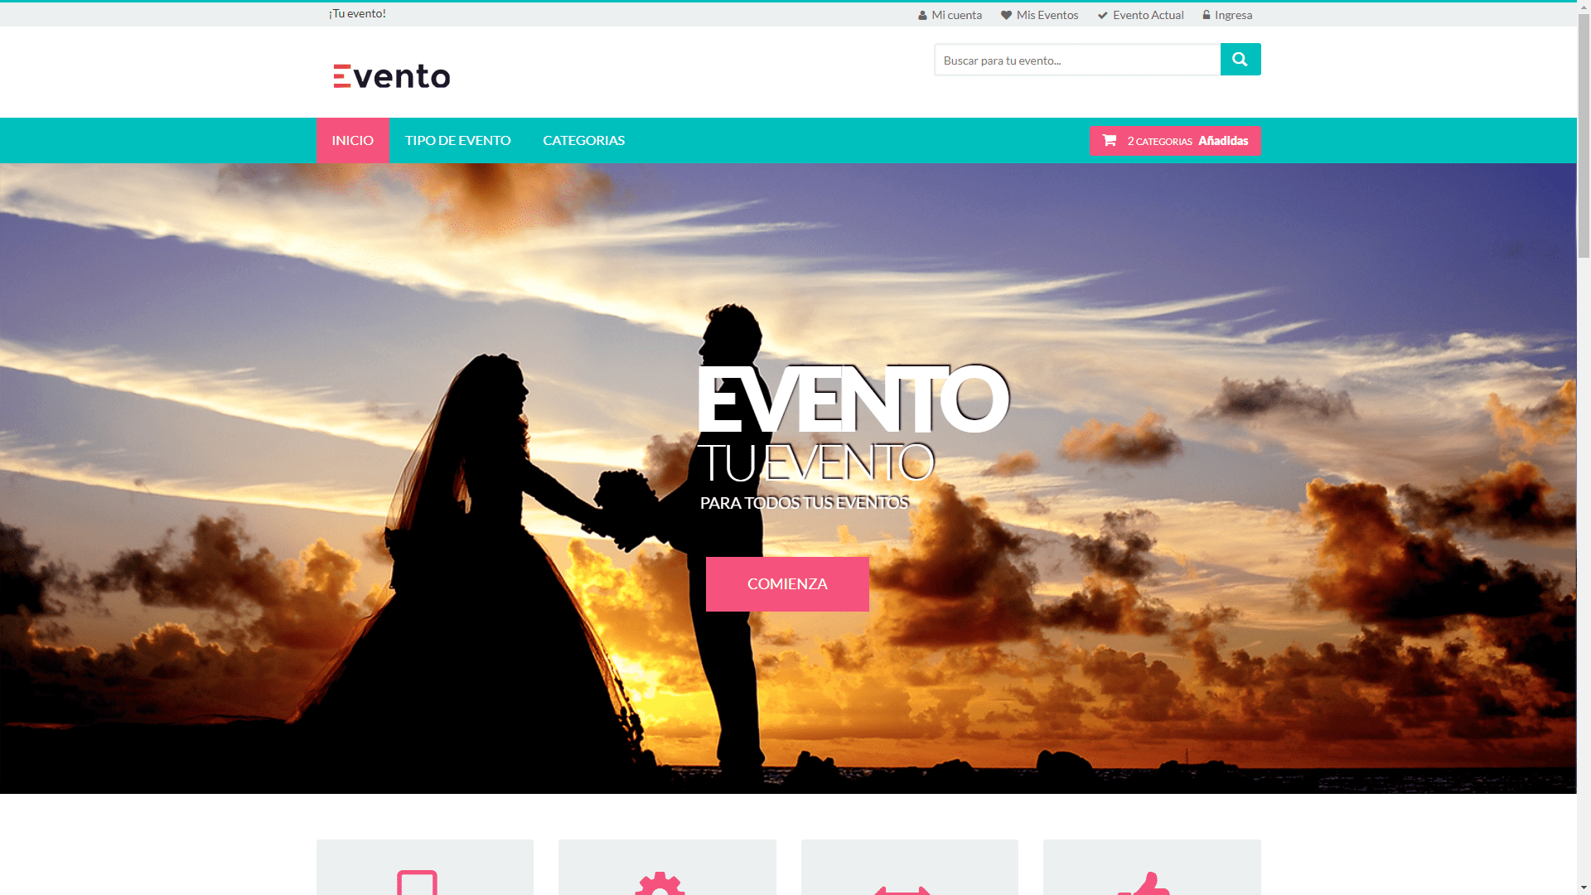The image size is (1591, 895).
Task: Click the Evento logo
Action: (391, 76)
